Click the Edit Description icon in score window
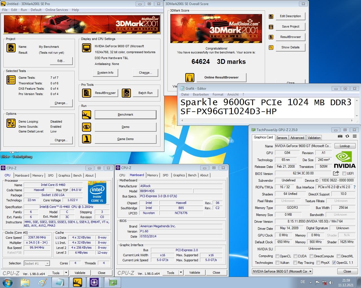Image resolution: width=361 pixels, height=288 pixels. (271, 16)
